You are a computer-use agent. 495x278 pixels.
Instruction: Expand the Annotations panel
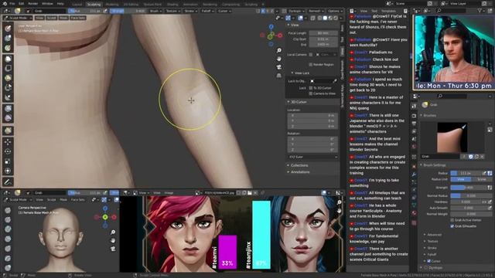[x=299, y=172]
